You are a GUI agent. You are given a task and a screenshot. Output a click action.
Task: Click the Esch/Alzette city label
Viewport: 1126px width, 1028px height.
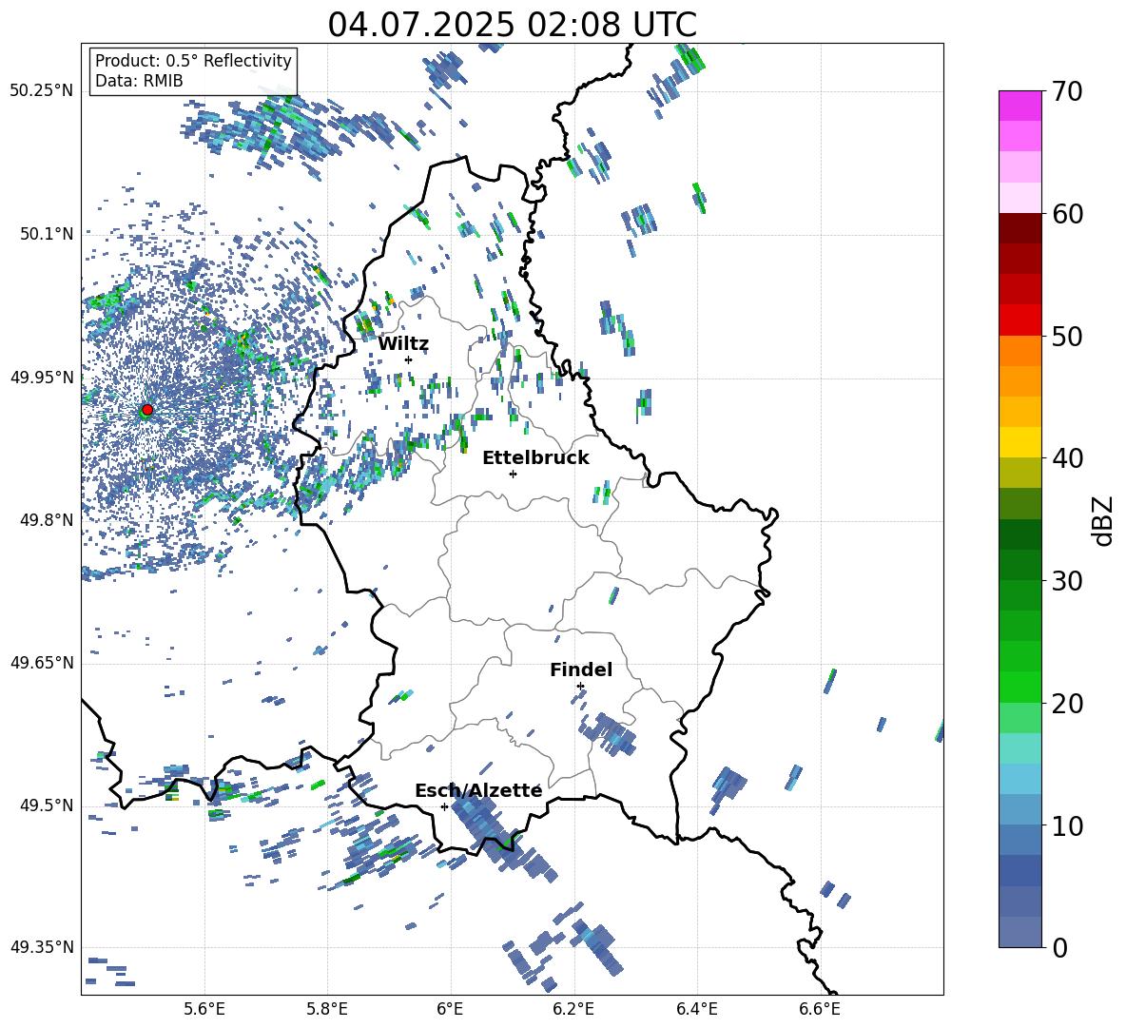tap(478, 790)
